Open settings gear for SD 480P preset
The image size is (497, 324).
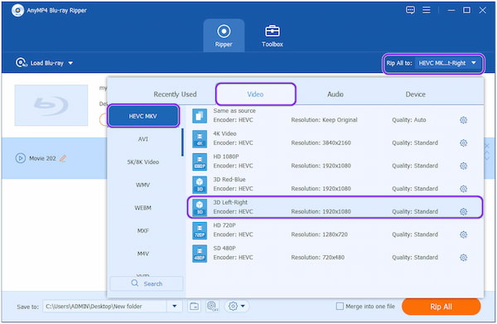(463, 258)
